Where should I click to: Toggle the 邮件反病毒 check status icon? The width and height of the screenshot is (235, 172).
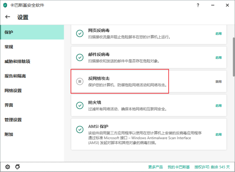80,58
